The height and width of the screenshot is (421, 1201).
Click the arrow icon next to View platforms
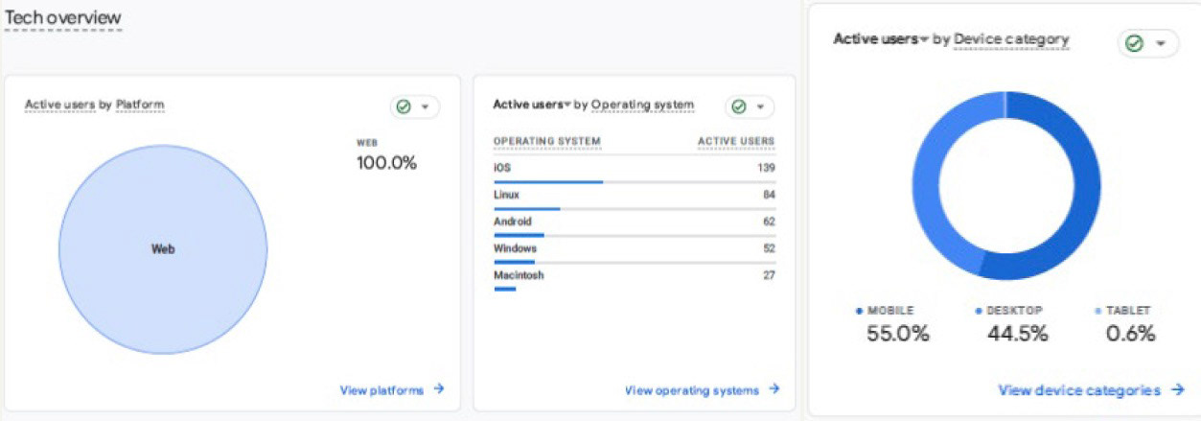(438, 389)
